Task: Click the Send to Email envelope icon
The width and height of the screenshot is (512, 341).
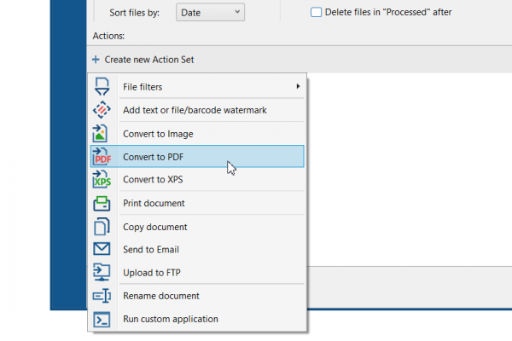Action: pos(102,249)
